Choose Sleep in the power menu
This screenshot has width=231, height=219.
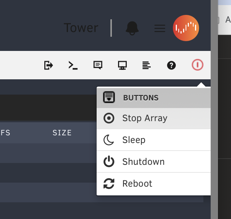pos(154,140)
